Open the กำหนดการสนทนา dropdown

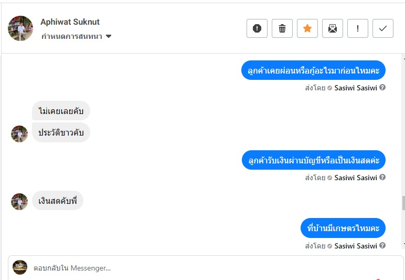(77, 36)
